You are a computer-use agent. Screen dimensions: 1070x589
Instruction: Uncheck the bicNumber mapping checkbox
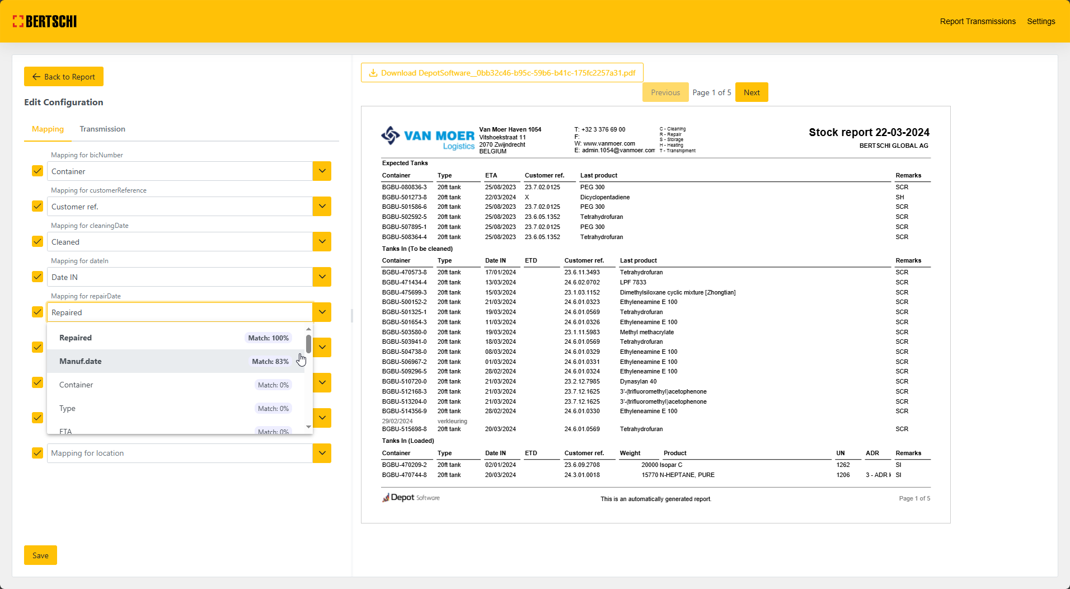point(37,171)
